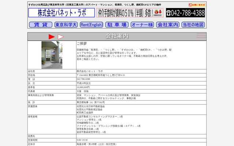Image resolution: width=234 pixels, height=146 pixels.
Task: Click the 営業時間 row label
Action: coord(33,140)
